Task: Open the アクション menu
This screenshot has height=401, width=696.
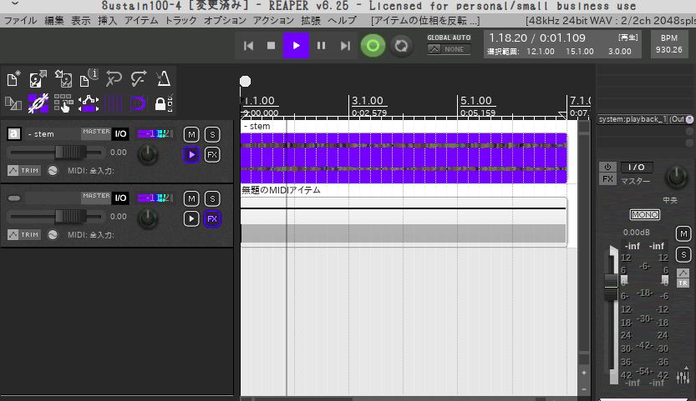Action: point(273,20)
